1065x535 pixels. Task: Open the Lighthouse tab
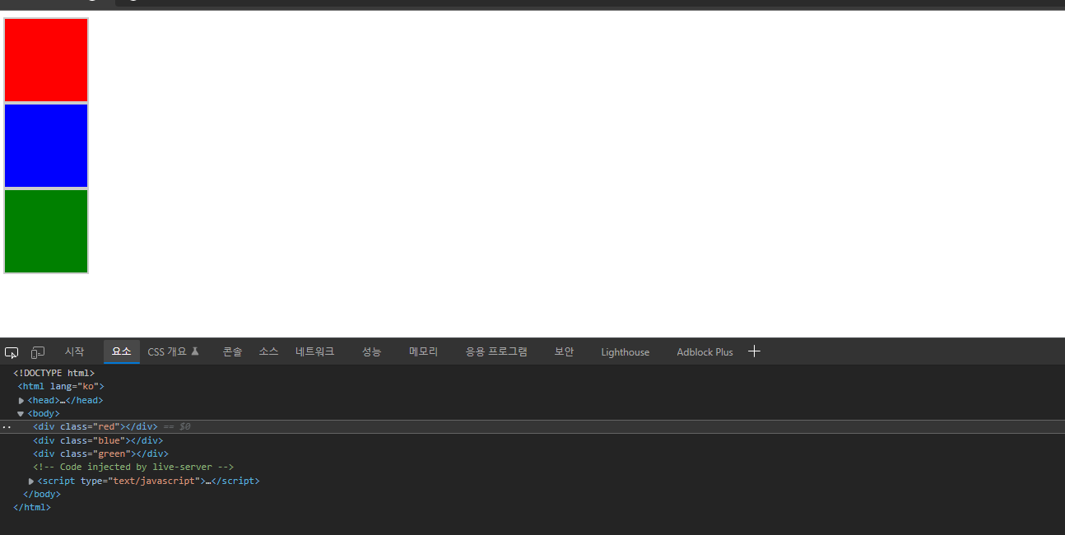pyautogui.click(x=626, y=351)
